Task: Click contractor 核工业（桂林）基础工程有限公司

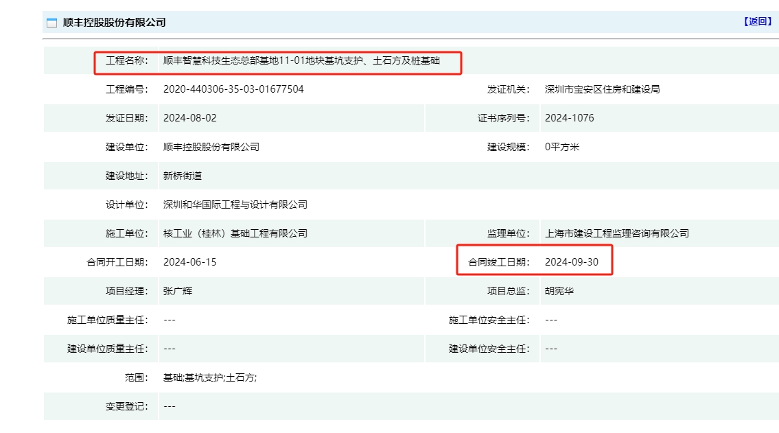Action: (x=235, y=233)
